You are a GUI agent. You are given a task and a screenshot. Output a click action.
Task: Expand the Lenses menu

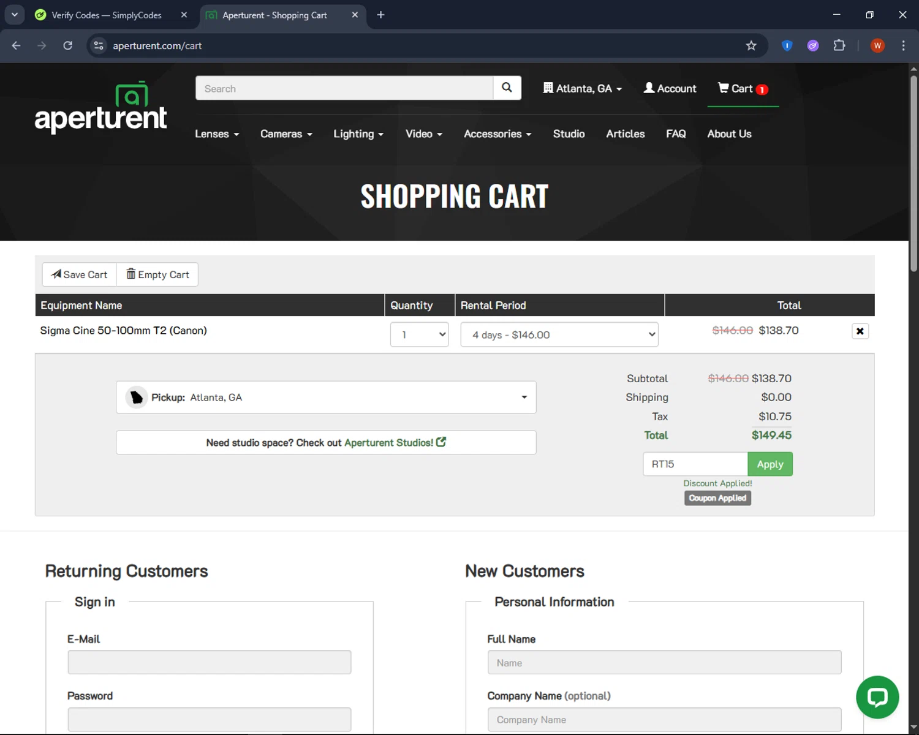217,134
